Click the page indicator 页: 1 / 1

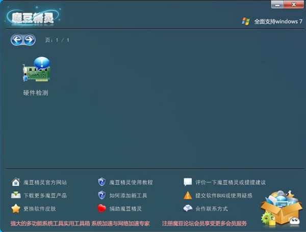pyautogui.click(x=57, y=40)
